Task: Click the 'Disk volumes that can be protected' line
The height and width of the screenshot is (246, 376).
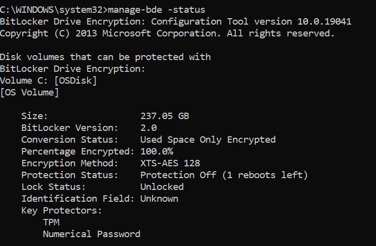Action: click(x=105, y=57)
